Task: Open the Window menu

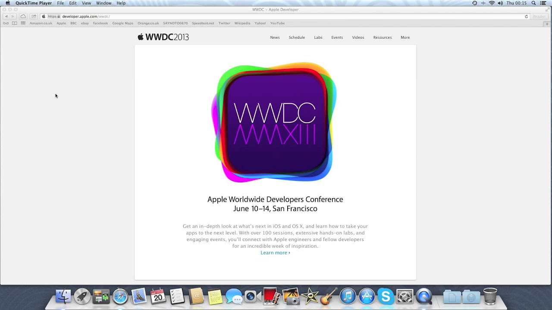Action: (x=103, y=3)
